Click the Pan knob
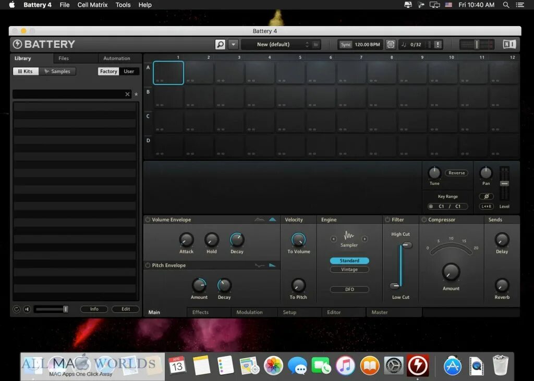The width and height of the screenshot is (534, 381). (x=486, y=173)
